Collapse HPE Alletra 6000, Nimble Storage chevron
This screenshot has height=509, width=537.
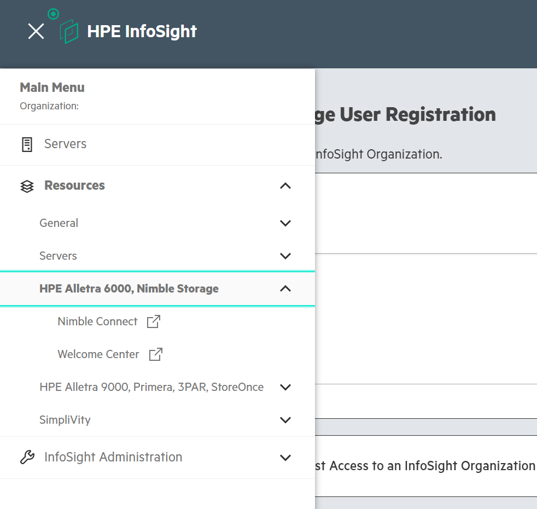tap(285, 289)
